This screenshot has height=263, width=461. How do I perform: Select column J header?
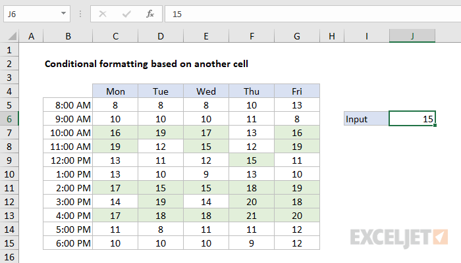412,36
